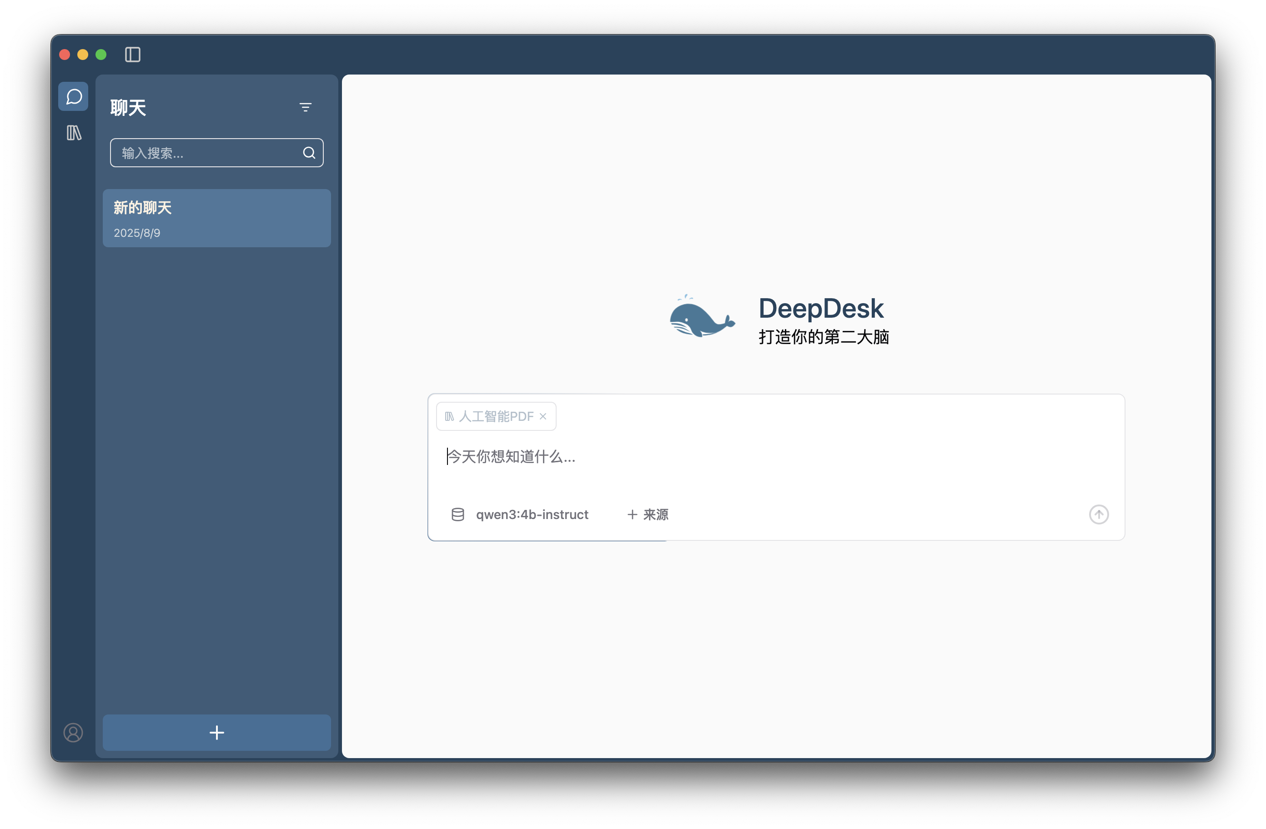Image resolution: width=1266 pixels, height=829 pixels.
Task: Click the DeepDesk title text
Action: coord(821,308)
